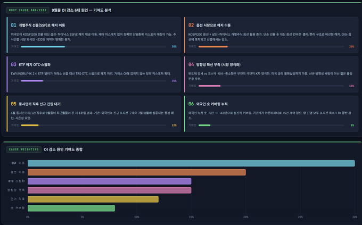The height and width of the screenshot is (225, 362).
Task: Click the pink '방향성 부족' chart bar
Action: (x=110, y=190)
